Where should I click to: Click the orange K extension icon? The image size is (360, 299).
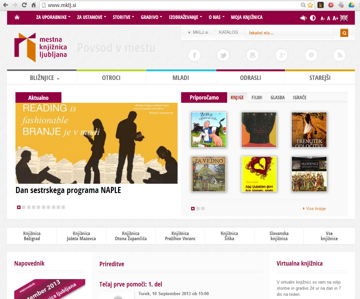(320, 5)
